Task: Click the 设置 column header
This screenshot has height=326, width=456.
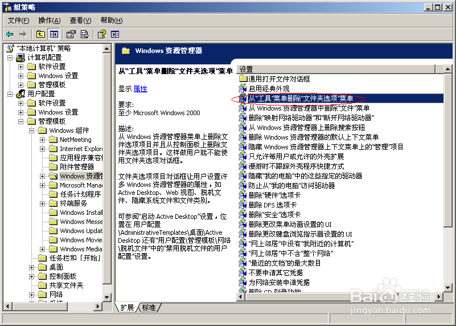Action: click(x=336, y=70)
